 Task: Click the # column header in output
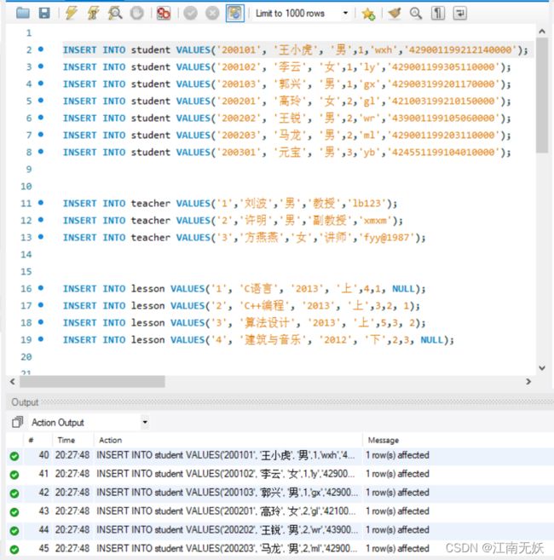coord(31,440)
